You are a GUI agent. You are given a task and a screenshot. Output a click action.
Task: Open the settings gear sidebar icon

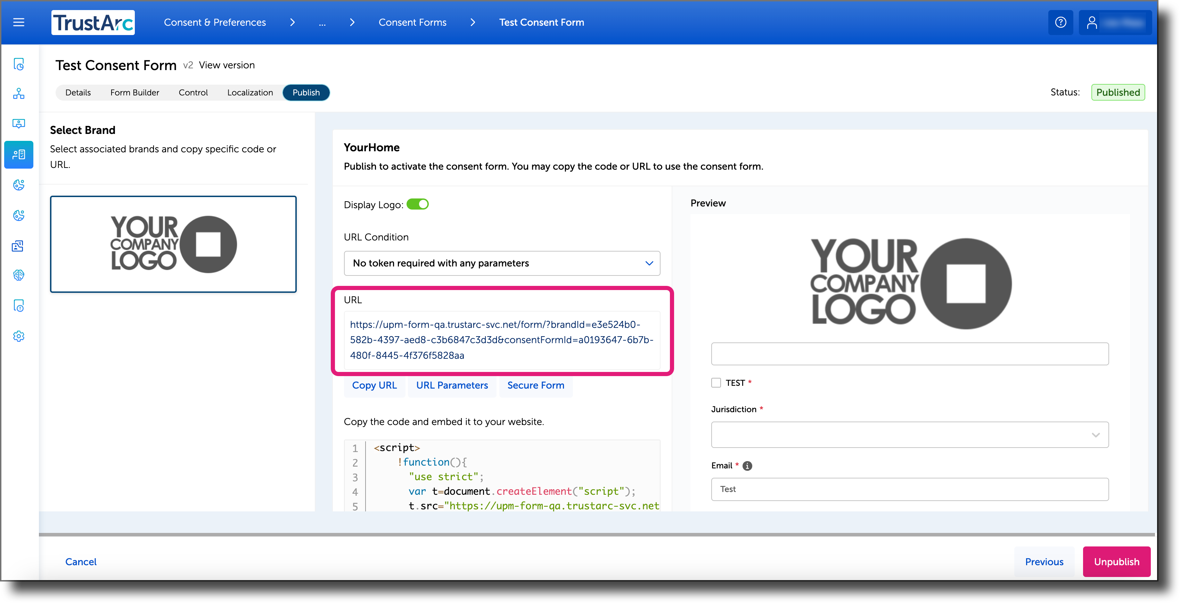[19, 336]
